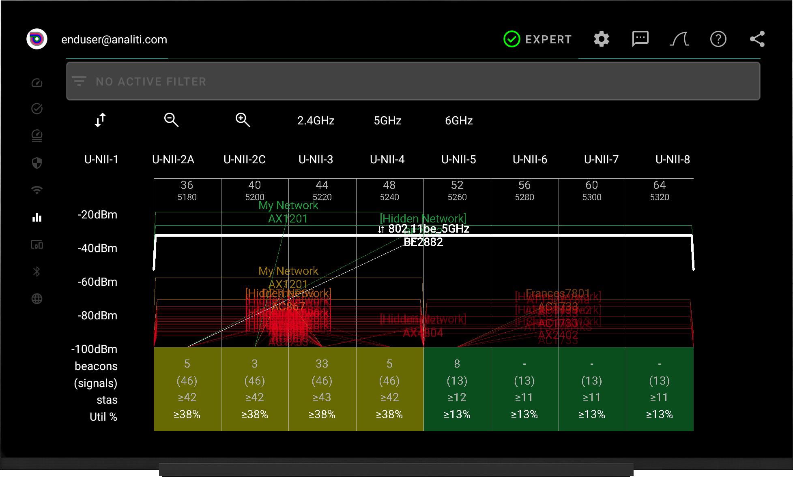Select channel 44 header 5220
Image resolution: width=793 pixels, height=477 pixels.
322,190
